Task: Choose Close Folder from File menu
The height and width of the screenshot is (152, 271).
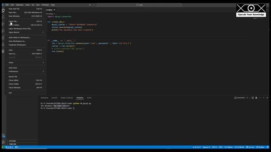Action: (26, 84)
